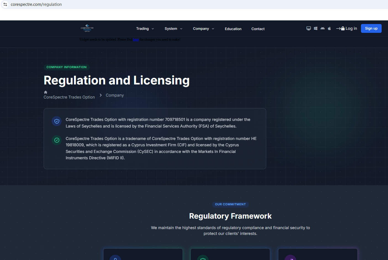
Task: Click the Android platform icon
Action: tap(322, 28)
